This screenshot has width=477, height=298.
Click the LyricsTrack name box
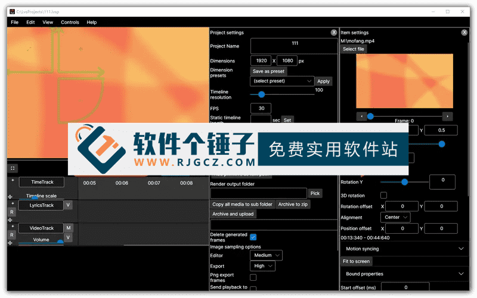coord(41,205)
